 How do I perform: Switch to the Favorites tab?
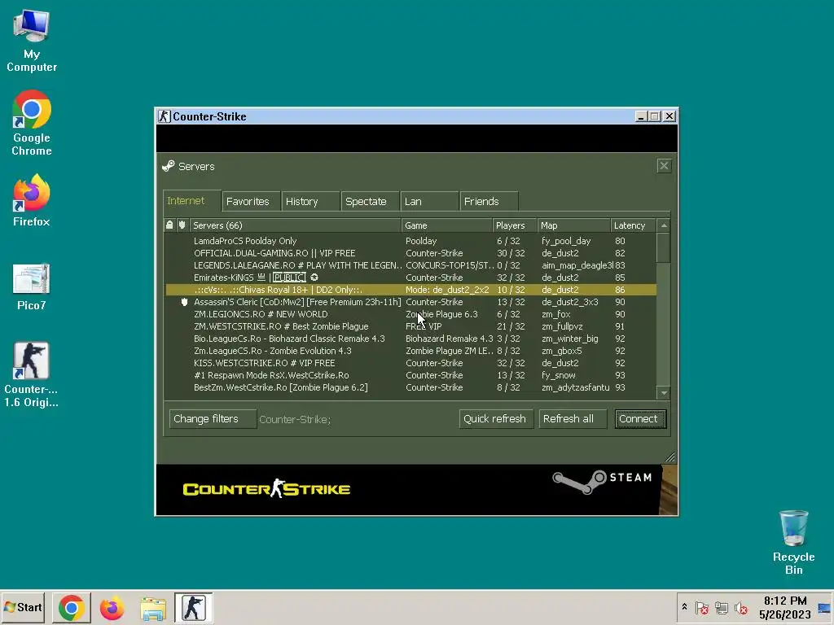click(x=251, y=202)
